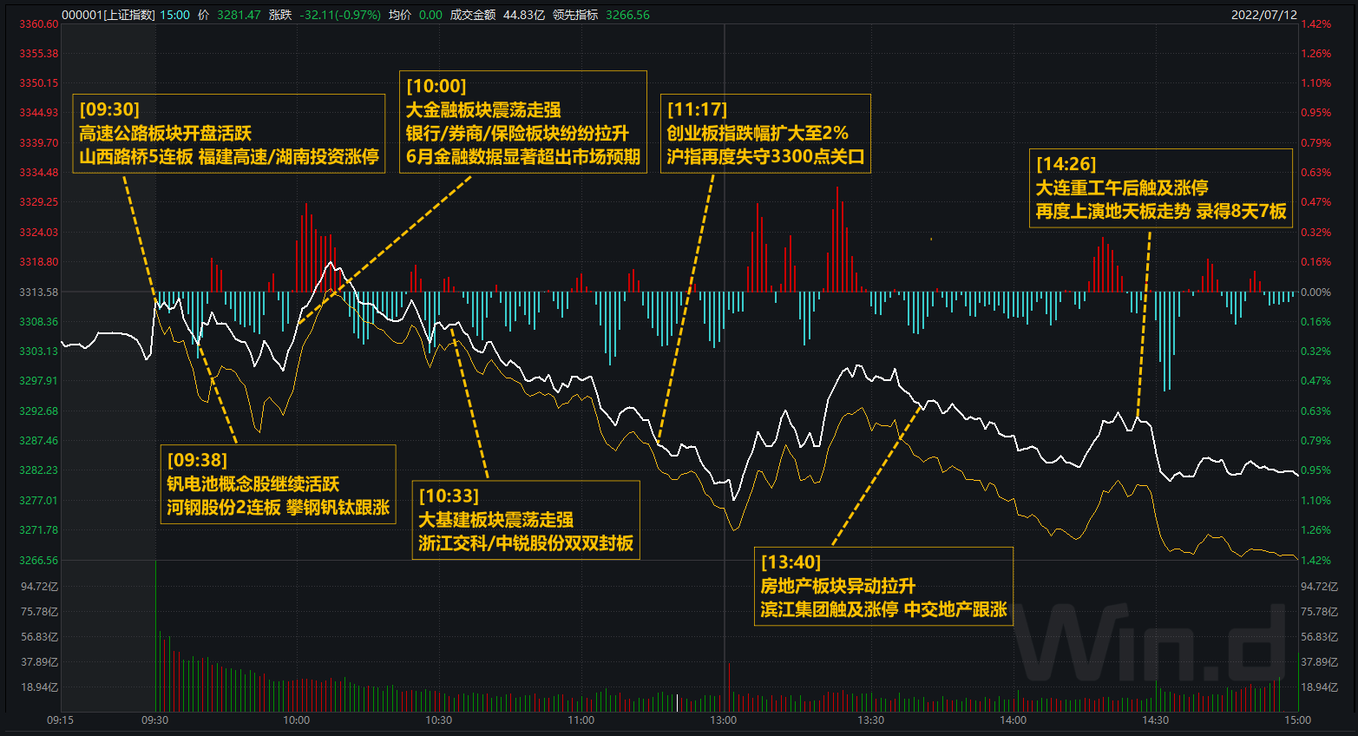Click the 14:00 time axis label
1358x736 pixels.
1013,720
